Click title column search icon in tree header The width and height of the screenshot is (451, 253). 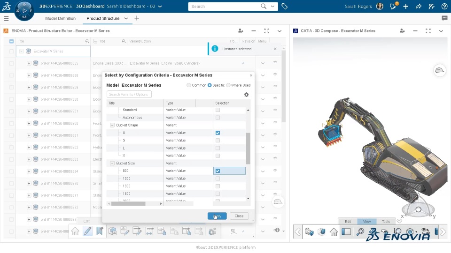click(x=87, y=41)
